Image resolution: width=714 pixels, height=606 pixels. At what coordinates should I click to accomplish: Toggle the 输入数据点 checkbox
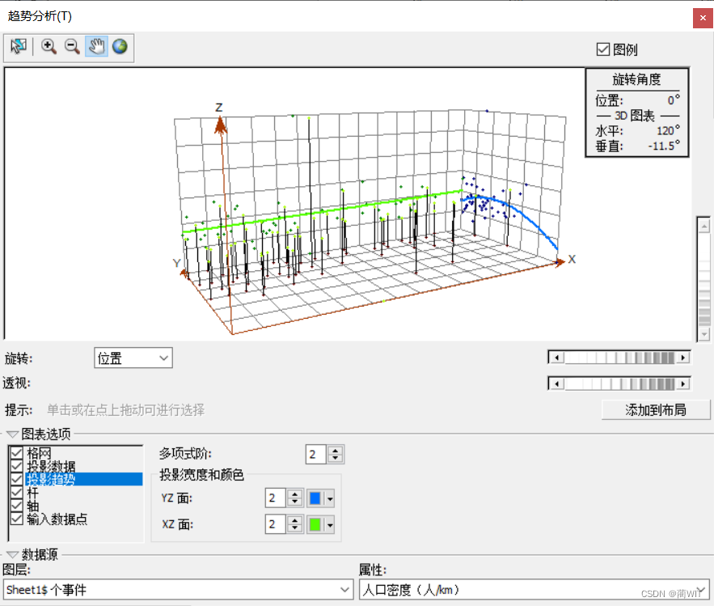coord(17,519)
